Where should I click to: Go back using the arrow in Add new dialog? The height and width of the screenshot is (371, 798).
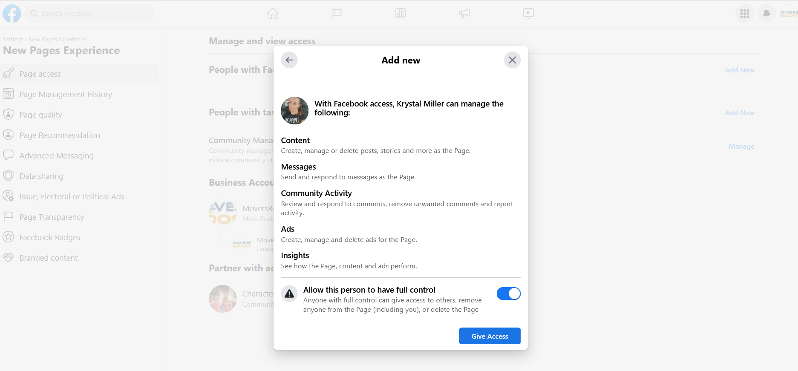click(289, 60)
